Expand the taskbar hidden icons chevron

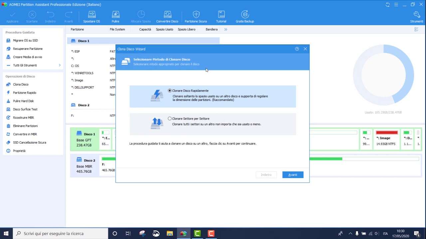coord(350,233)
